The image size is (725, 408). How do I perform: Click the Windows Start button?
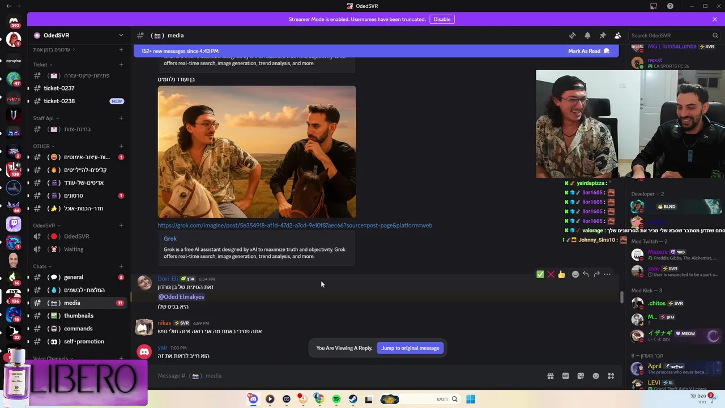tap(471, 399)
